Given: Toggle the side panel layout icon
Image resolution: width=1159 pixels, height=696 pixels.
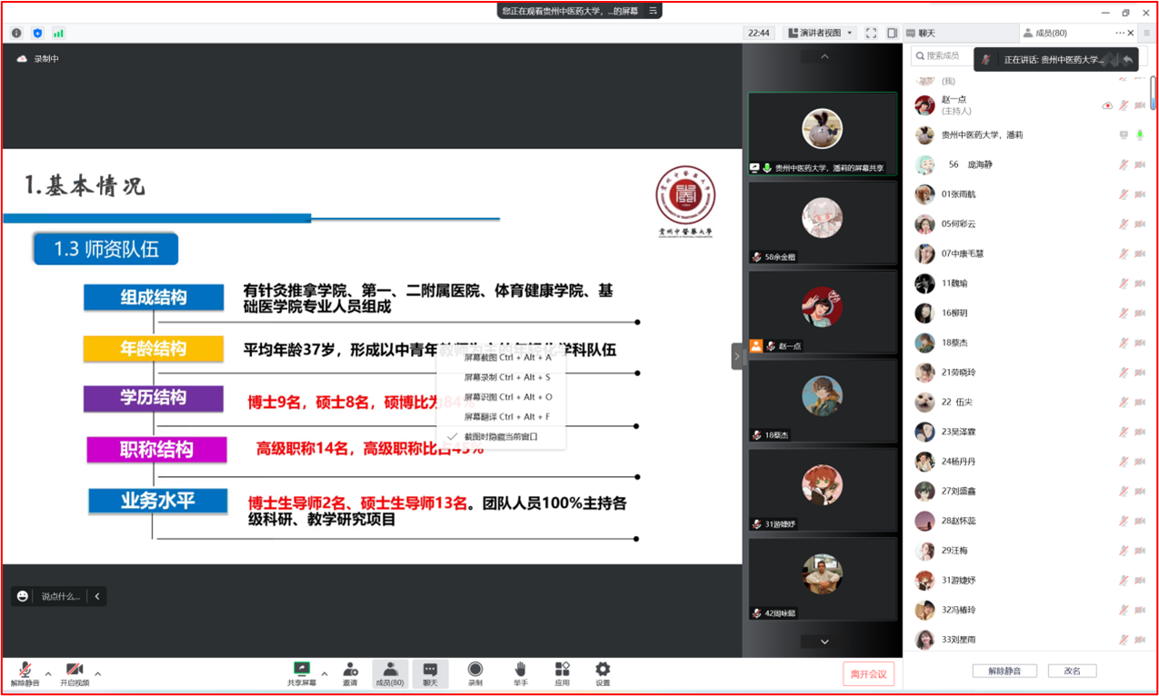Looking at the screenshot, I should 893,33.
